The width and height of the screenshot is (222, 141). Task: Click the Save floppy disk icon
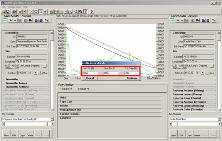(8, 12)
